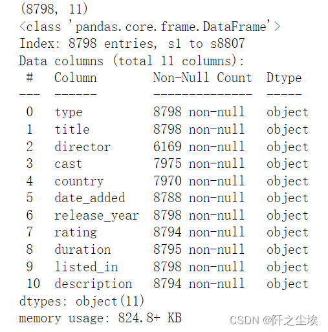The image size is (328, 332).
Task: Click the Index 8798 entries line
Action: pyautogui.click(x=132, y=43)
